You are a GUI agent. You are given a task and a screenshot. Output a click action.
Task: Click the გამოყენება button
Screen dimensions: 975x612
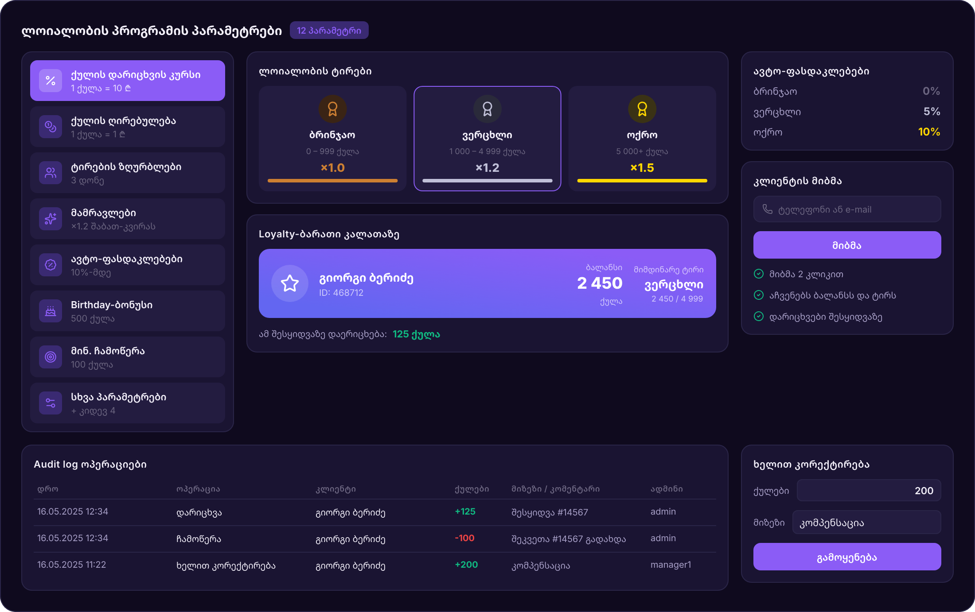(847, 557)
